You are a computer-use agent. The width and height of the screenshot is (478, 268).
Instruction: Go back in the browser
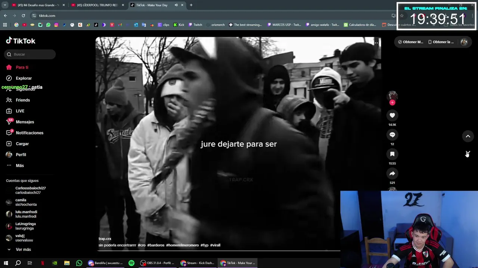tap(5, 16)
